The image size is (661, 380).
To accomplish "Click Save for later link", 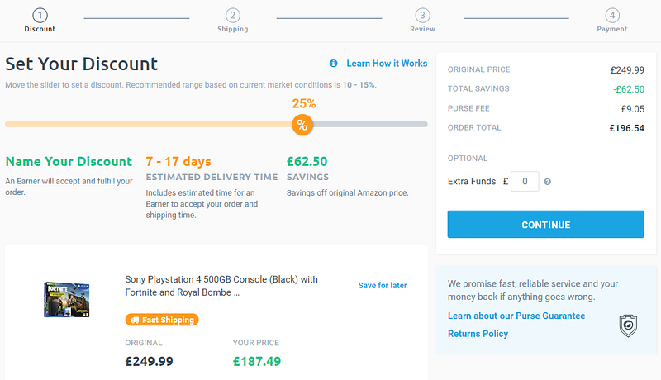I will (383, 286).
